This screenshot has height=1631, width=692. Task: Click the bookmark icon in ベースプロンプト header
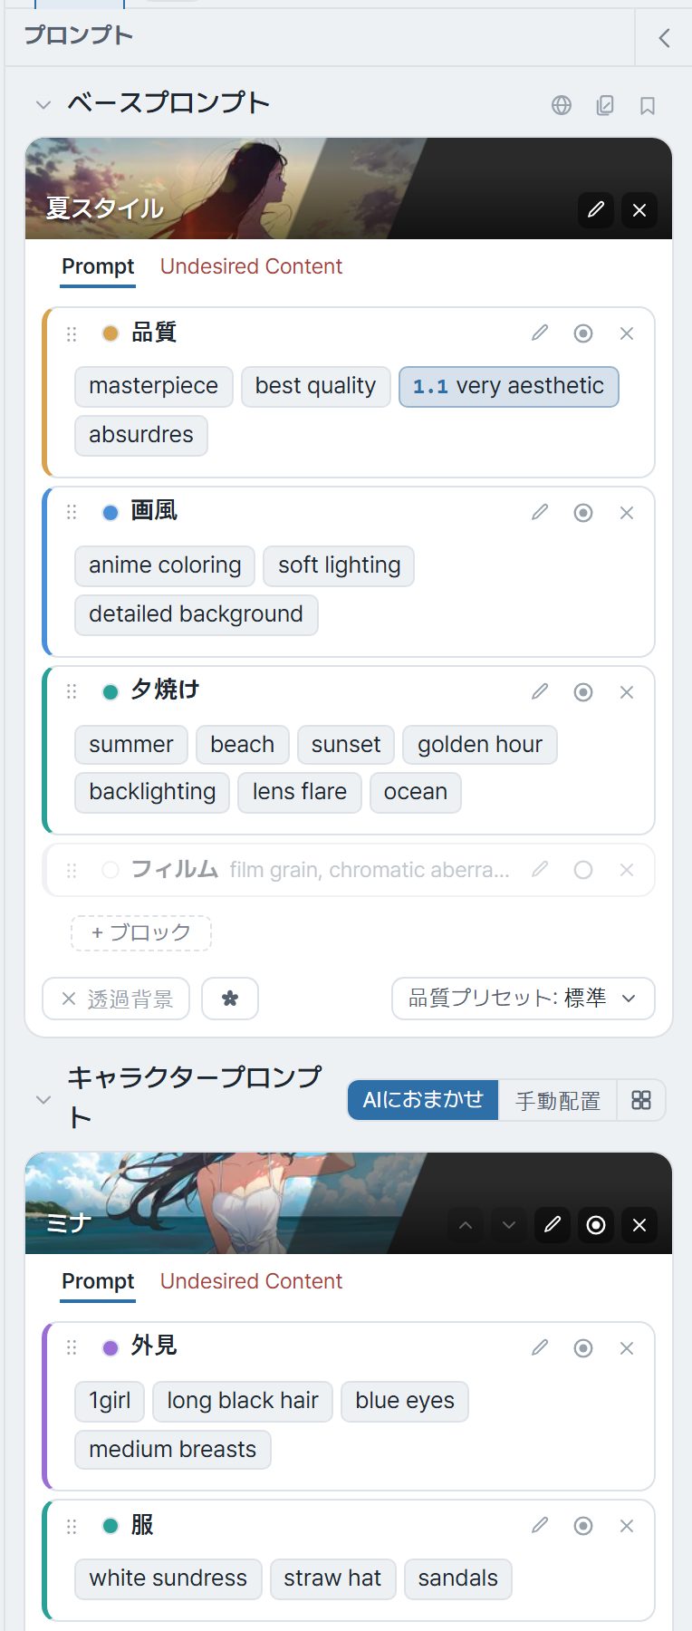(648, 105)
